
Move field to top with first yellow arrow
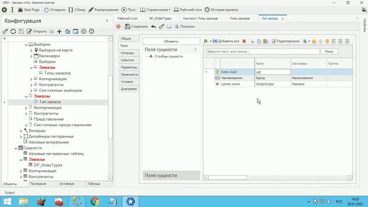tap(315, 41)
